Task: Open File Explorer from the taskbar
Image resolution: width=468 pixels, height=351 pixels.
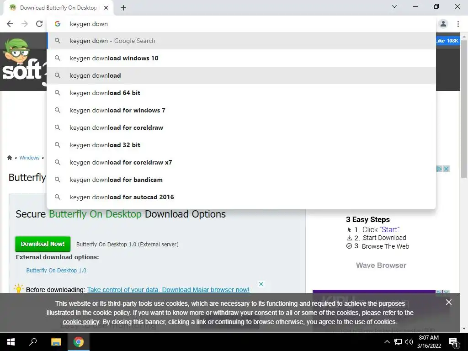Action: (x=56, y=342)
